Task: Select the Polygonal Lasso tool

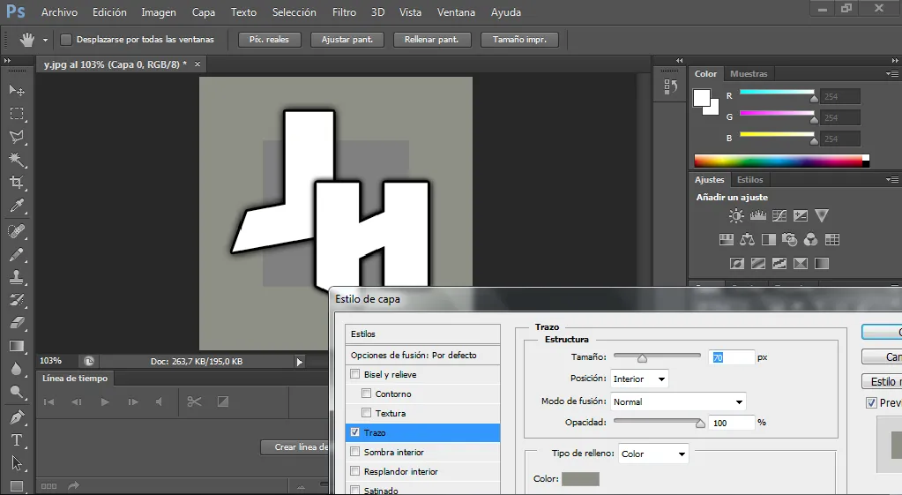Action: pos(17,137)
